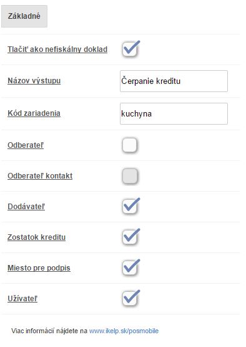Enable the Odberateľ checkbox
246x347 pixels.
pyautogui.click(x=130, y=145)
